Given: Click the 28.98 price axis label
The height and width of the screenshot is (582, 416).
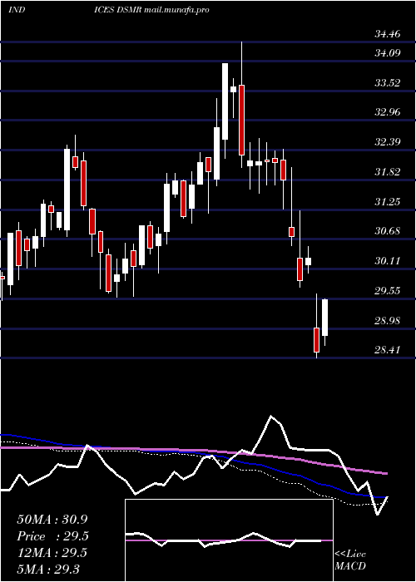Looking at the screenshot, I should tap(388, 320).
